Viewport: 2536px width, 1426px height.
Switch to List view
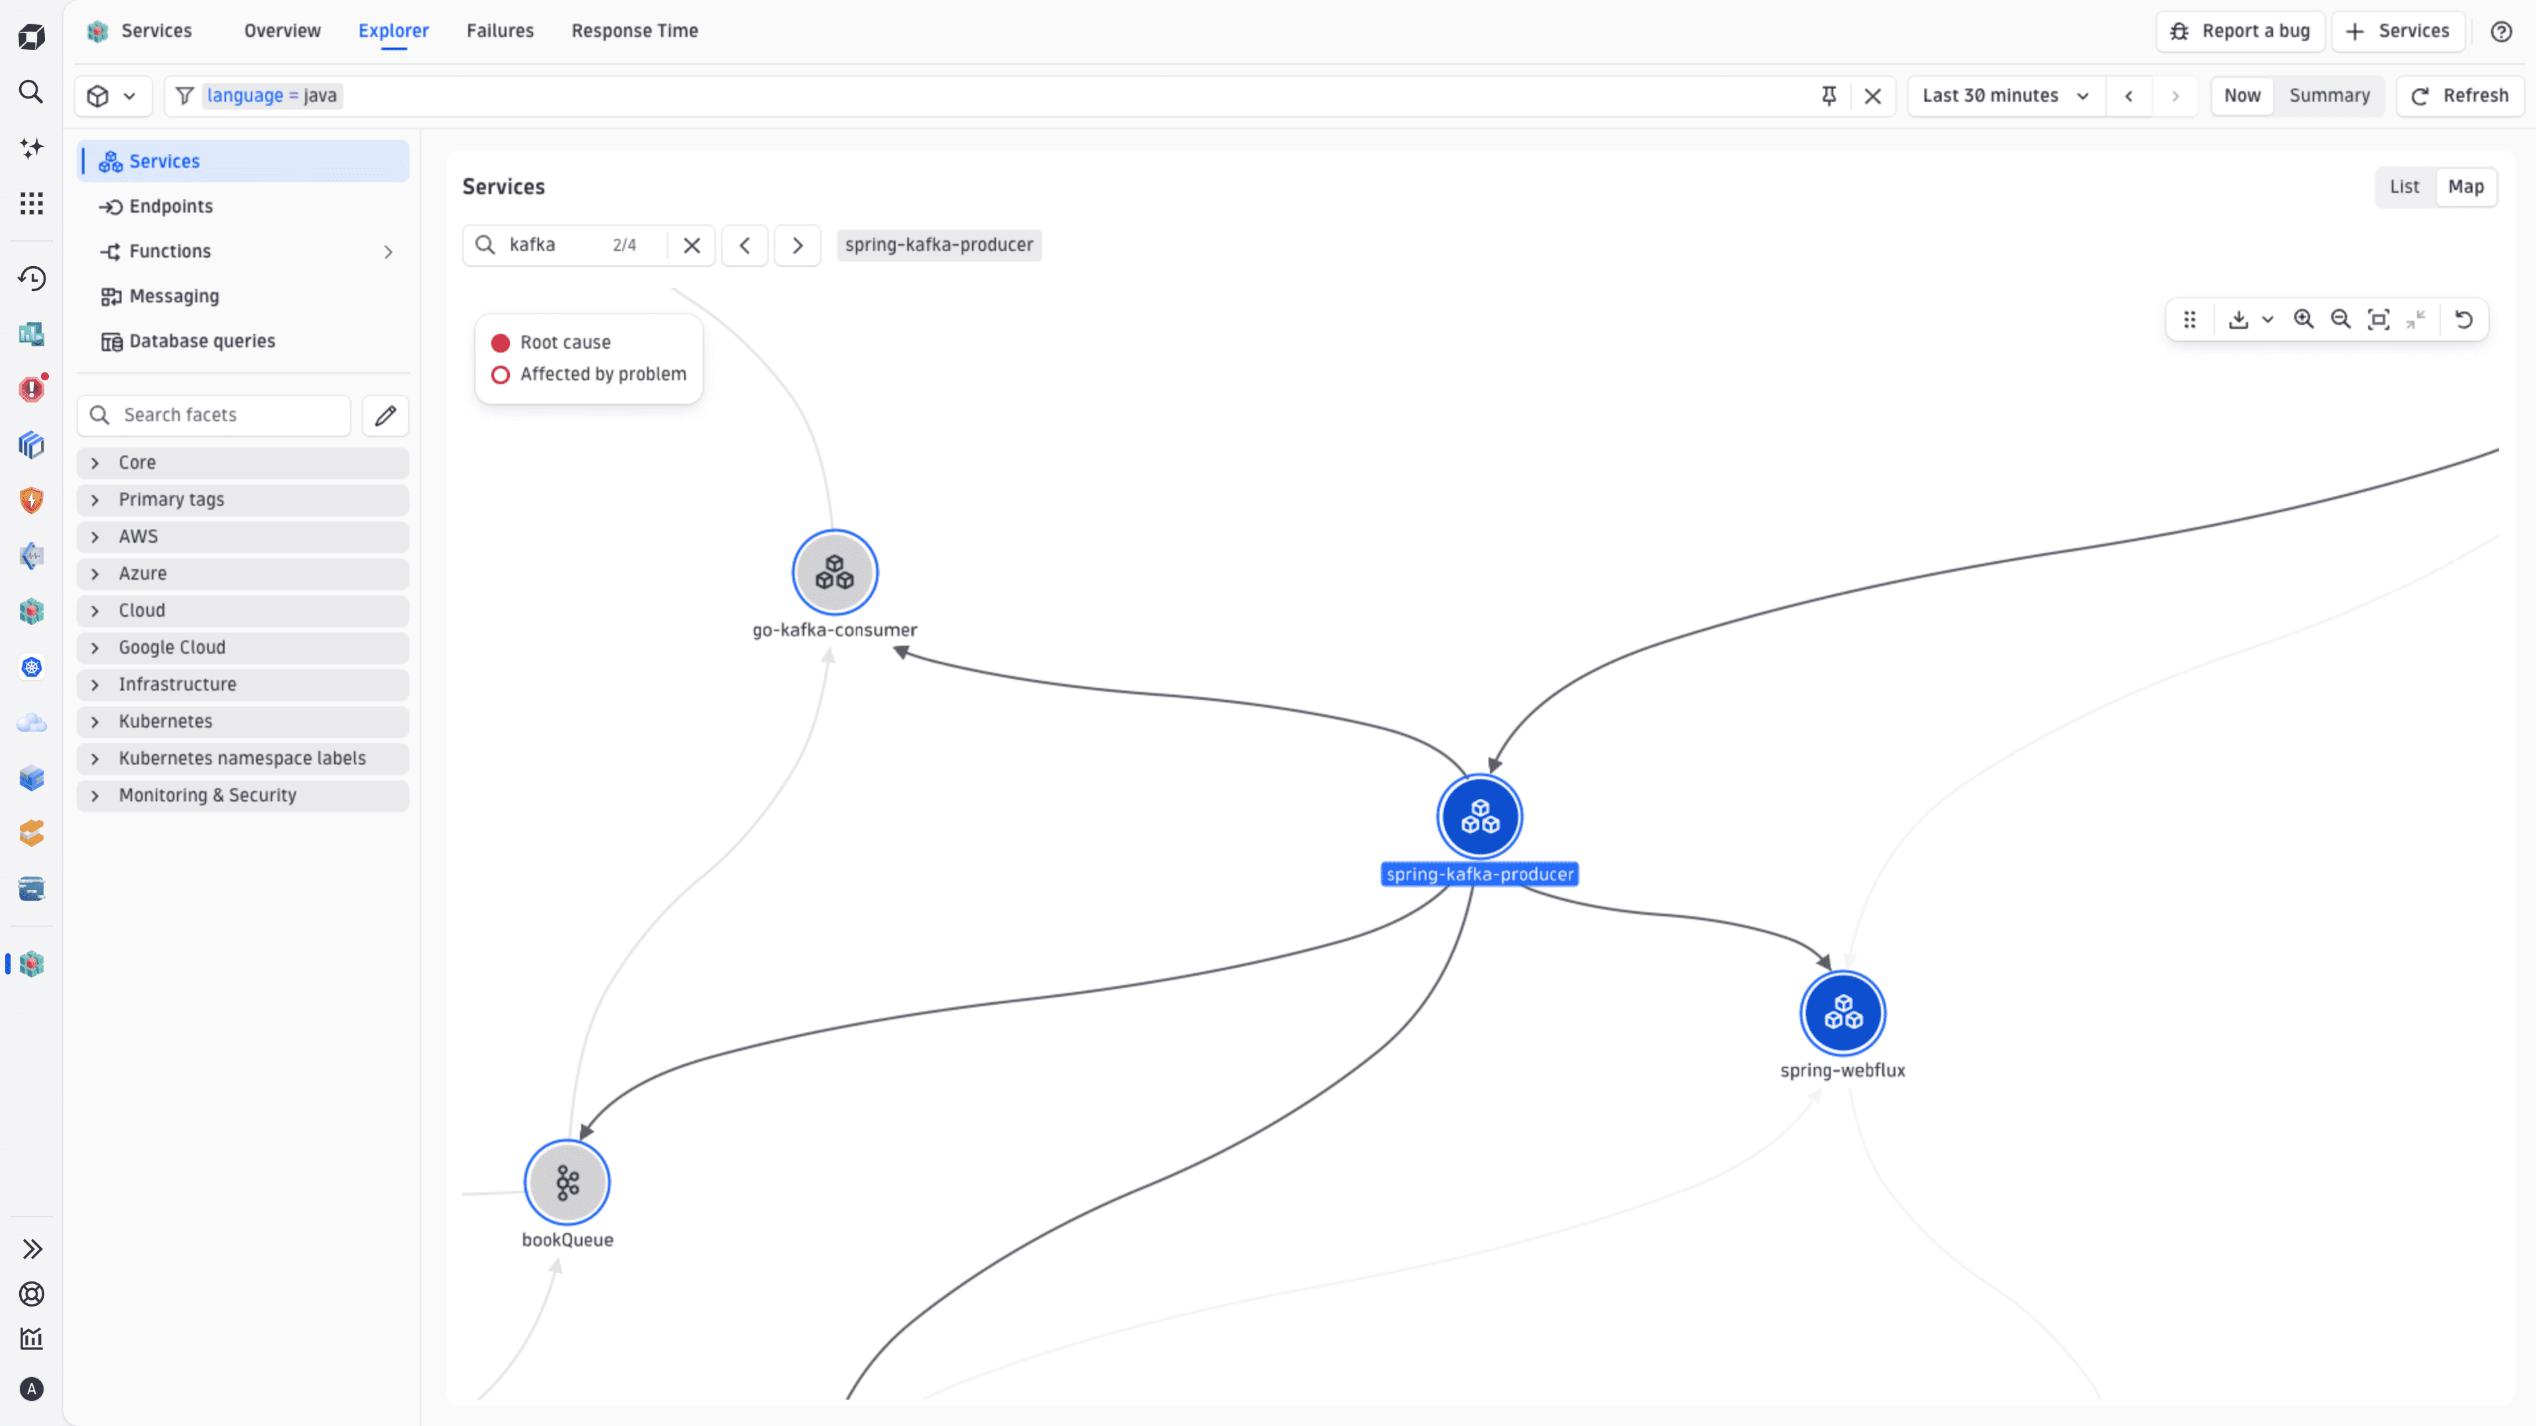pyautogui.click(x=2404, y=187)
